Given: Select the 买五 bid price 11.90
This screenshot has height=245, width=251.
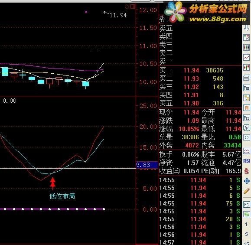Looking at the screenshot, I should point(191,103).
